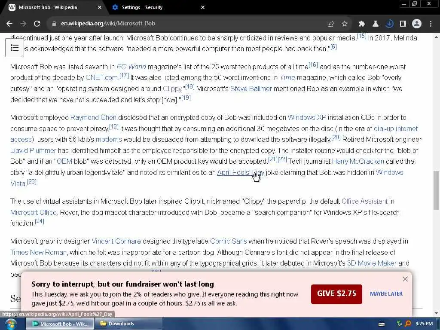Open the profile avatar menu
This screenshot has width=440, height=330.
coord(417,24)
